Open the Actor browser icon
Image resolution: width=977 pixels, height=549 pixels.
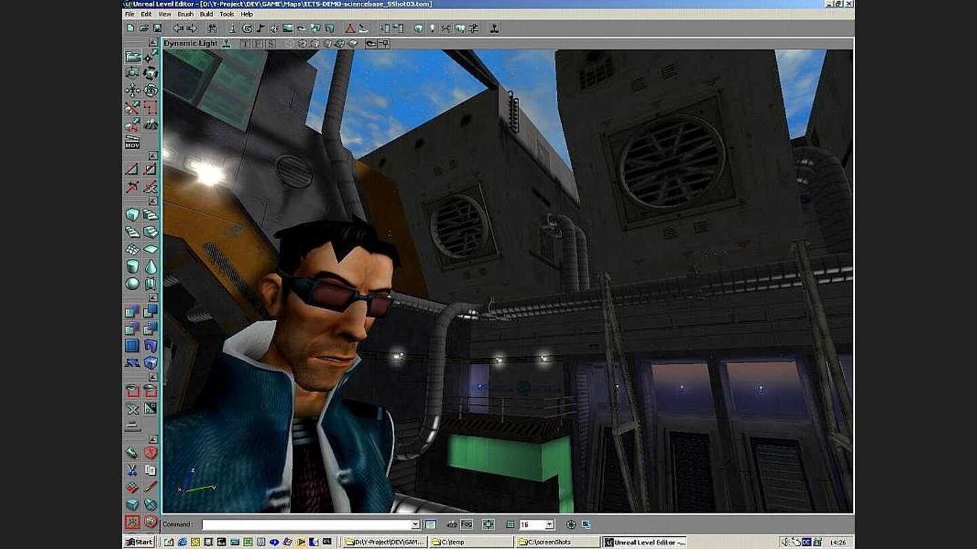233,28
